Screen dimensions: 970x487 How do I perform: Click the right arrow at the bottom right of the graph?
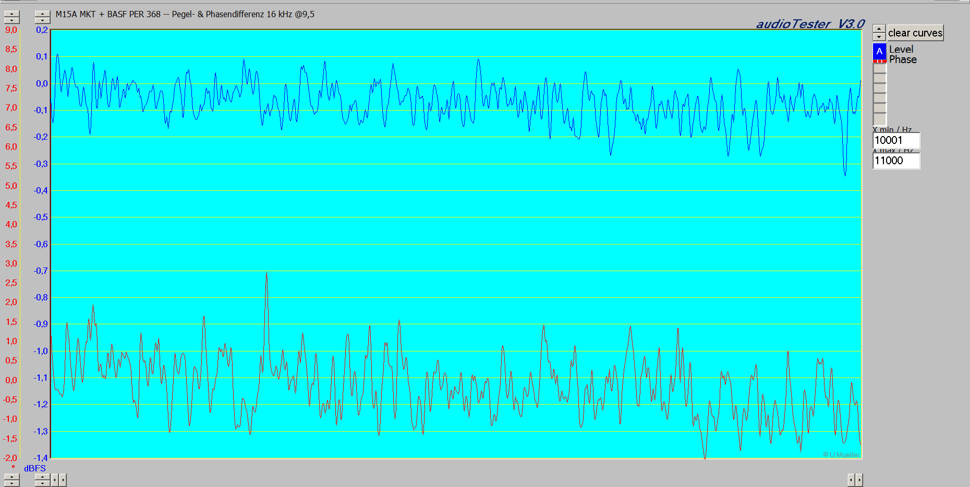tap(859, 480)
